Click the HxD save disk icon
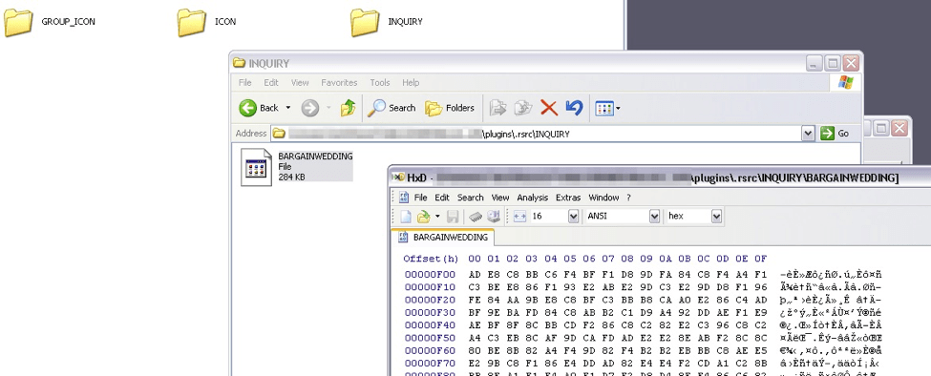 (453, 217)
